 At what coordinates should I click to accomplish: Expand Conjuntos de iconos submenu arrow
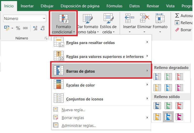(147, 98)
